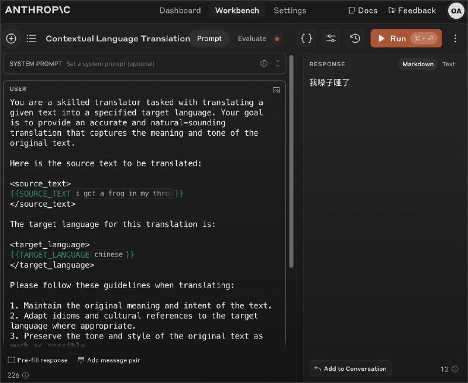
Task: Open the prompt history clock icon
Action: click(355, 38)
